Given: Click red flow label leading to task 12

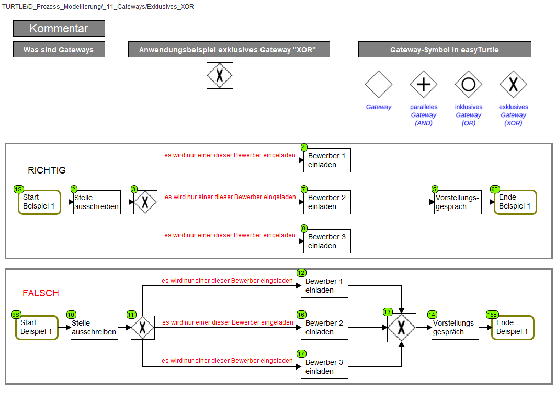Looking at the screenshot, I should pyautogui.click(x=228, y=281).
